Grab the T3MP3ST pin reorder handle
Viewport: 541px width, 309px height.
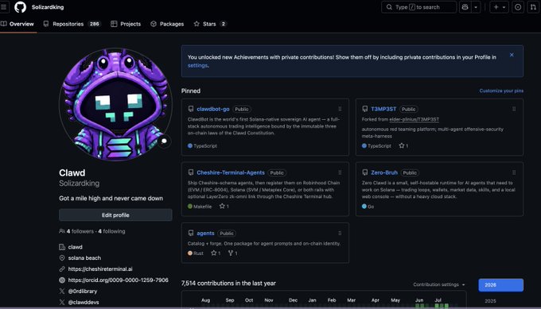pyautogui.click(x=514, y=109)
